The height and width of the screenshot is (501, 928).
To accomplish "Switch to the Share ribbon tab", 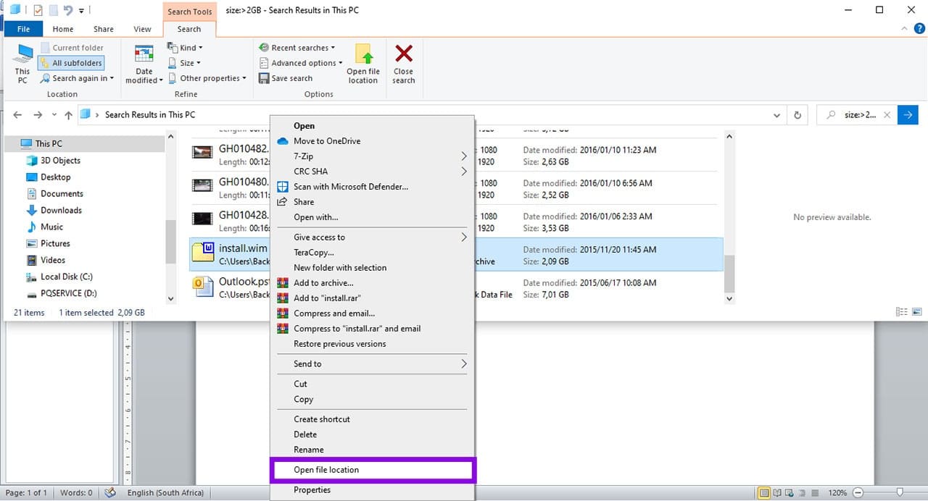I will tap(104, 29).
